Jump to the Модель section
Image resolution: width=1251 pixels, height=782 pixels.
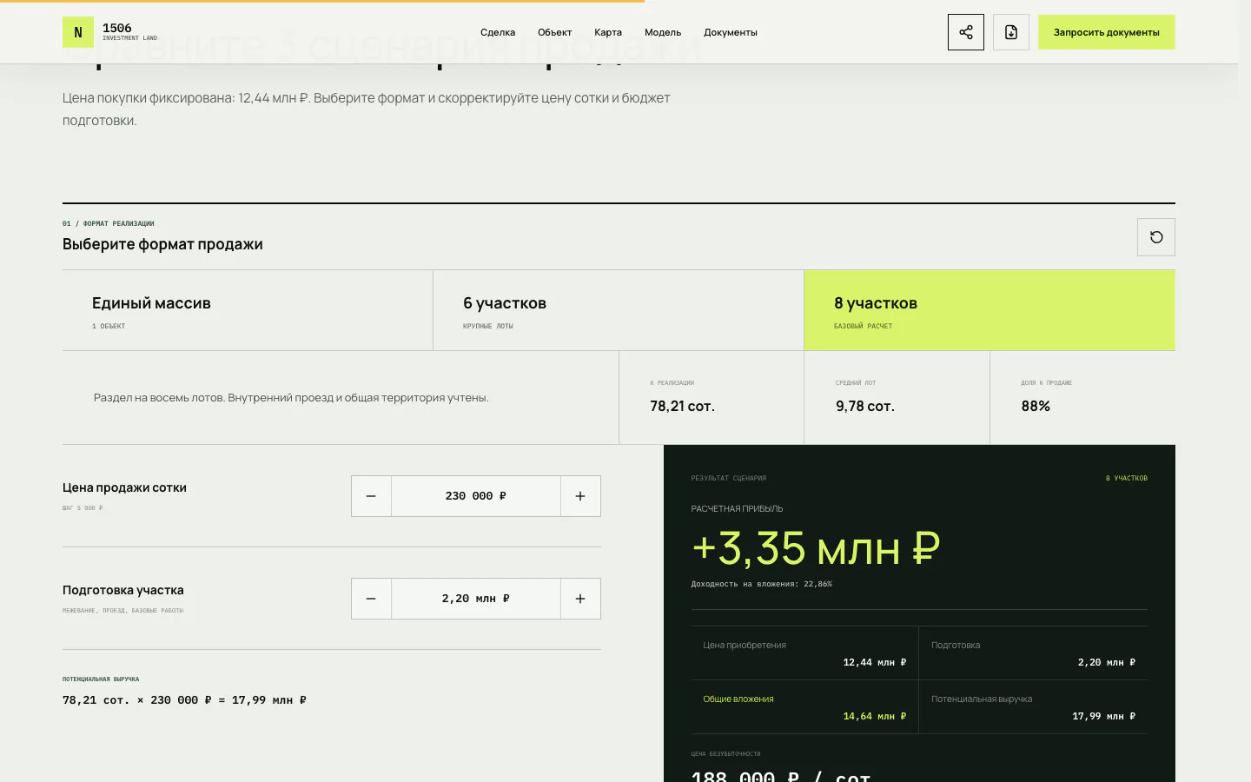pos(663,32)
